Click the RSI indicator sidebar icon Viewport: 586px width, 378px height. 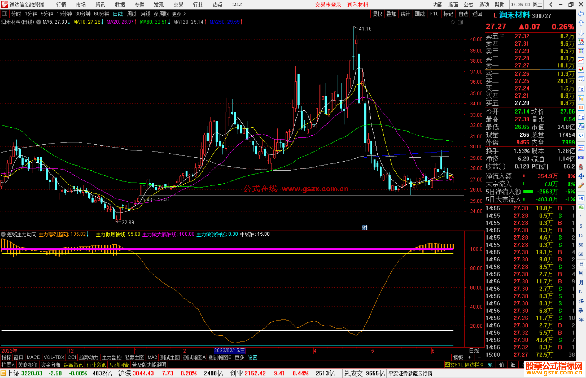581,157
